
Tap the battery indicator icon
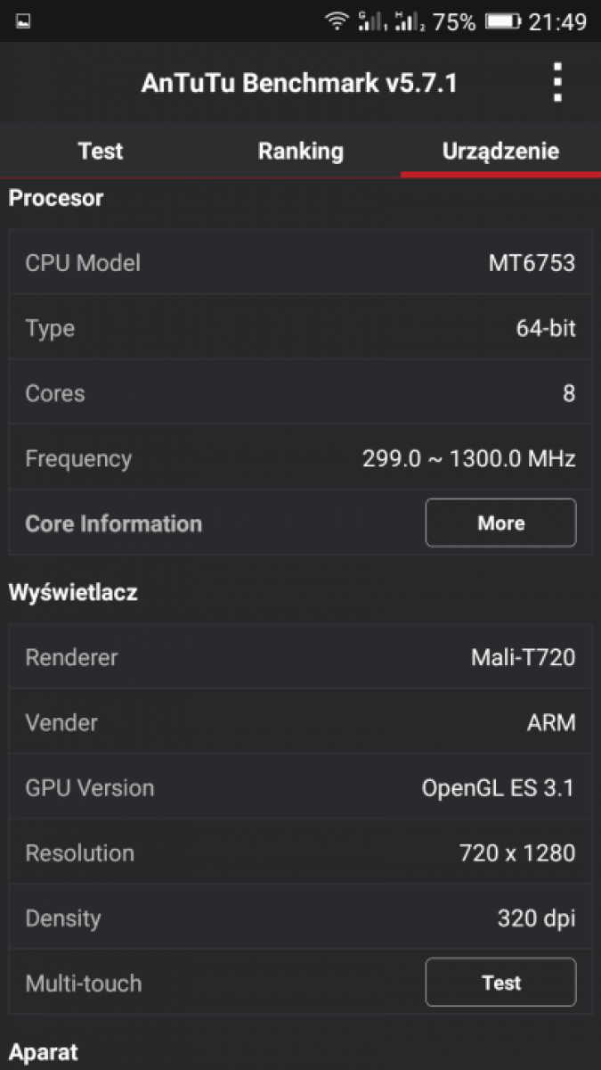pyautogui.click(x=503, y=22)
